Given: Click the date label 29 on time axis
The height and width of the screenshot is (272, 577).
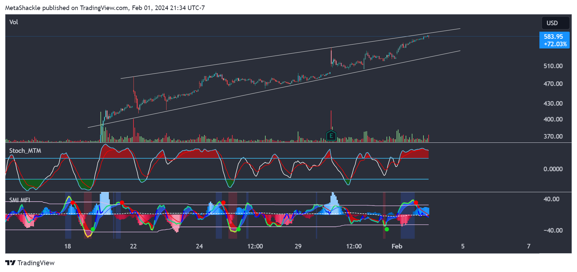Looking at the screenshot, I should point(298,246).
